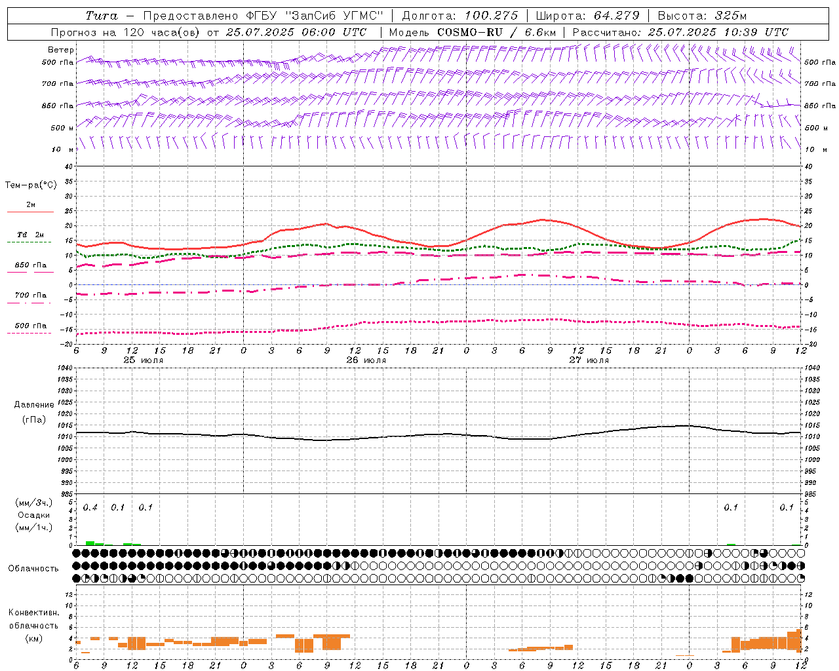The image size is (839, 671).
Task: Click the "Td 2м" dew point legend entry
Action: [30, 235]
